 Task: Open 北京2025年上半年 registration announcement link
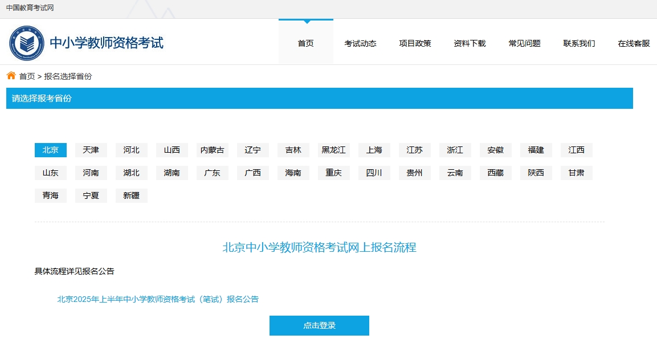[x=158, y=299]
